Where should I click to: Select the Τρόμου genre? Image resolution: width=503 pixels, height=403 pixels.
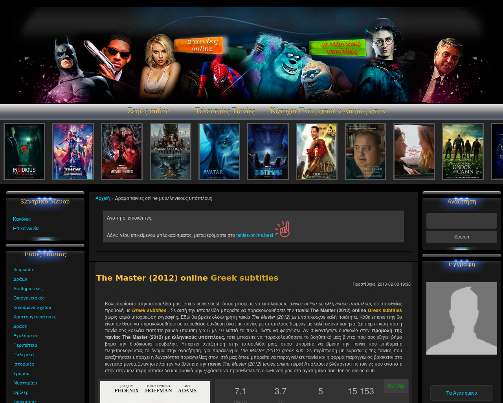[21, 373]
